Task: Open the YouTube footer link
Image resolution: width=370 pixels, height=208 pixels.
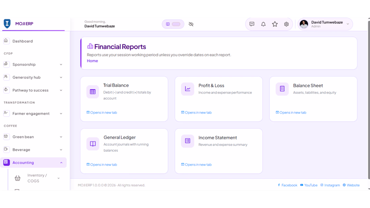Action: tap(309, 185)
